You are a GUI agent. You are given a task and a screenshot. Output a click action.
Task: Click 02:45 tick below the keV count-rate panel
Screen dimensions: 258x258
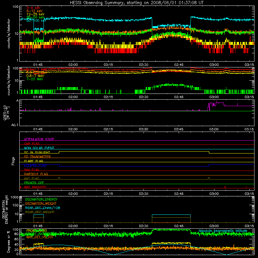179,65
